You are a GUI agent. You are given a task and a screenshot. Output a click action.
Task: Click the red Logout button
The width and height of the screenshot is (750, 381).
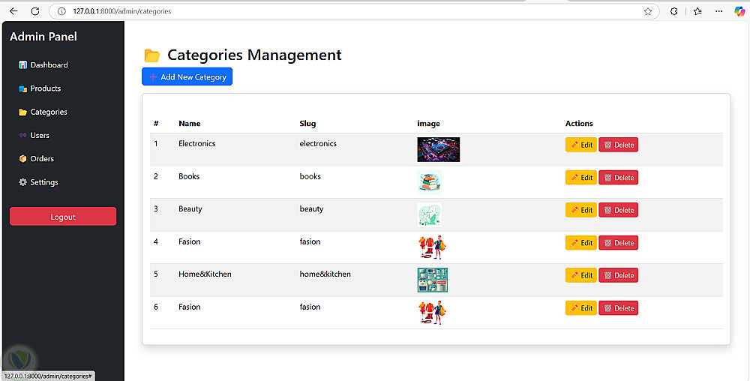63,217
